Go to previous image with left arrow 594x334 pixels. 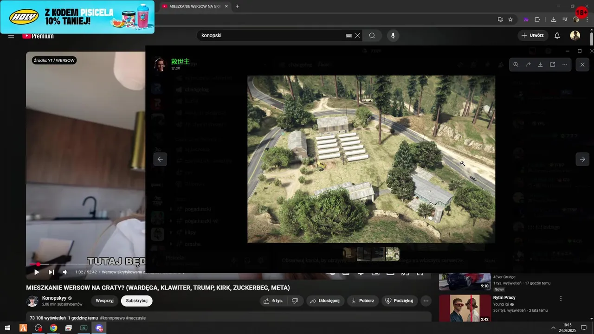(160, 159)
